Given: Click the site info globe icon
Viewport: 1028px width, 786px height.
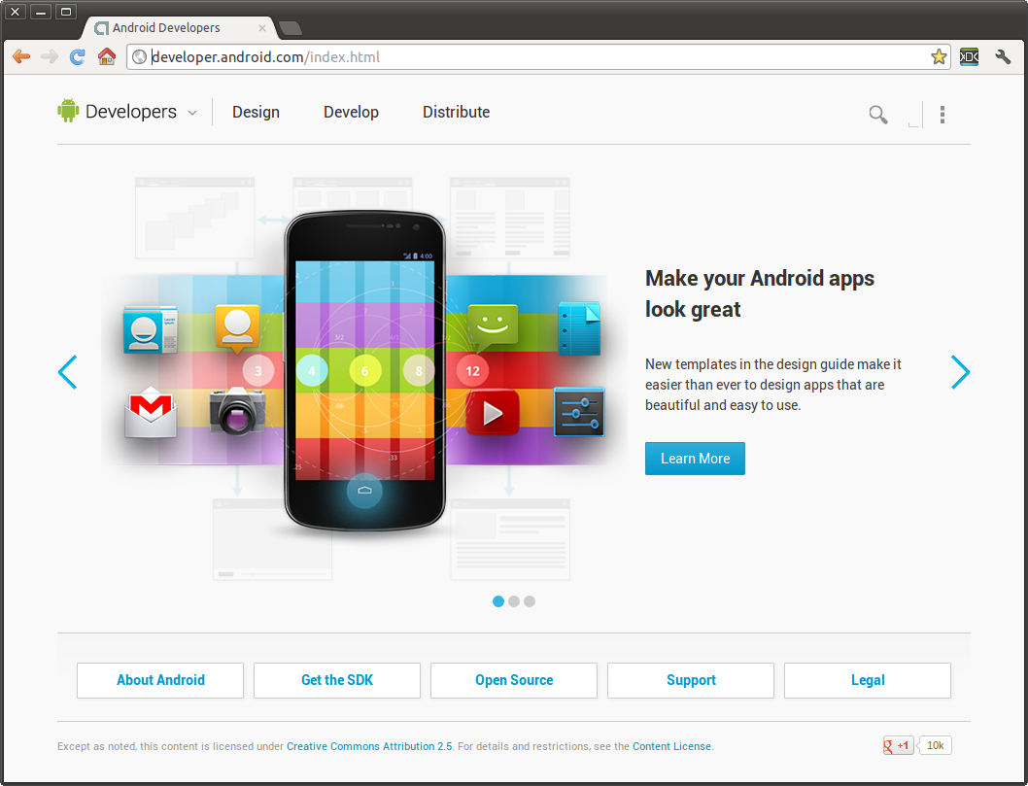Looking at the screenshot, I should point(139,57).
